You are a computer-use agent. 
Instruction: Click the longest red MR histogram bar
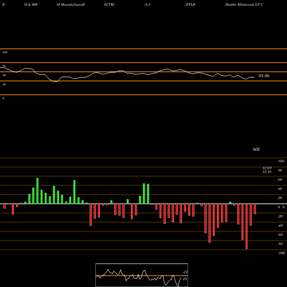(246, 226)
